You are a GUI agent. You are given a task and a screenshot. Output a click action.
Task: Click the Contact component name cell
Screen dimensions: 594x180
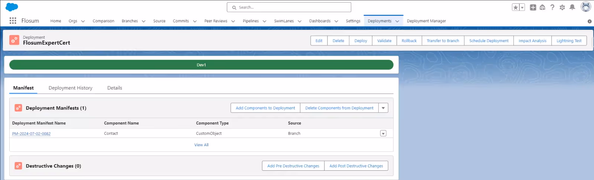point(111,134)
